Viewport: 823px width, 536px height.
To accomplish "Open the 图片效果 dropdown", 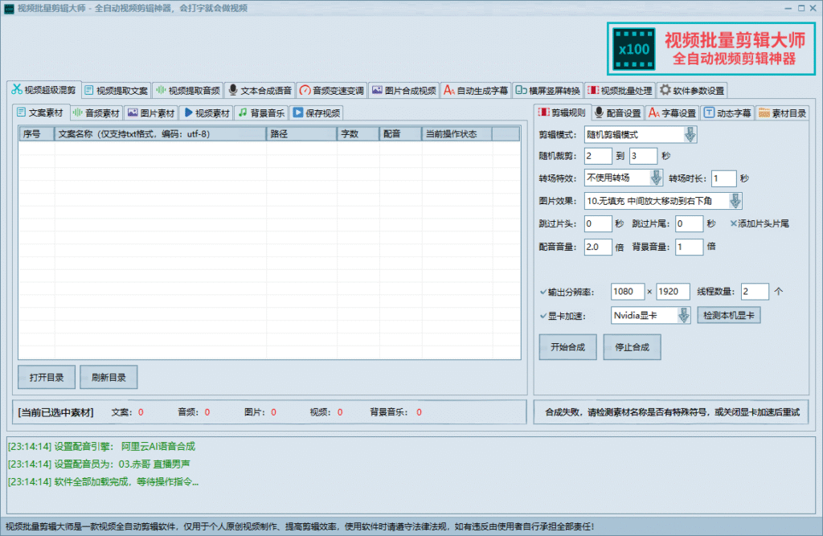I will pyautogui.click(x=735, y=201).
